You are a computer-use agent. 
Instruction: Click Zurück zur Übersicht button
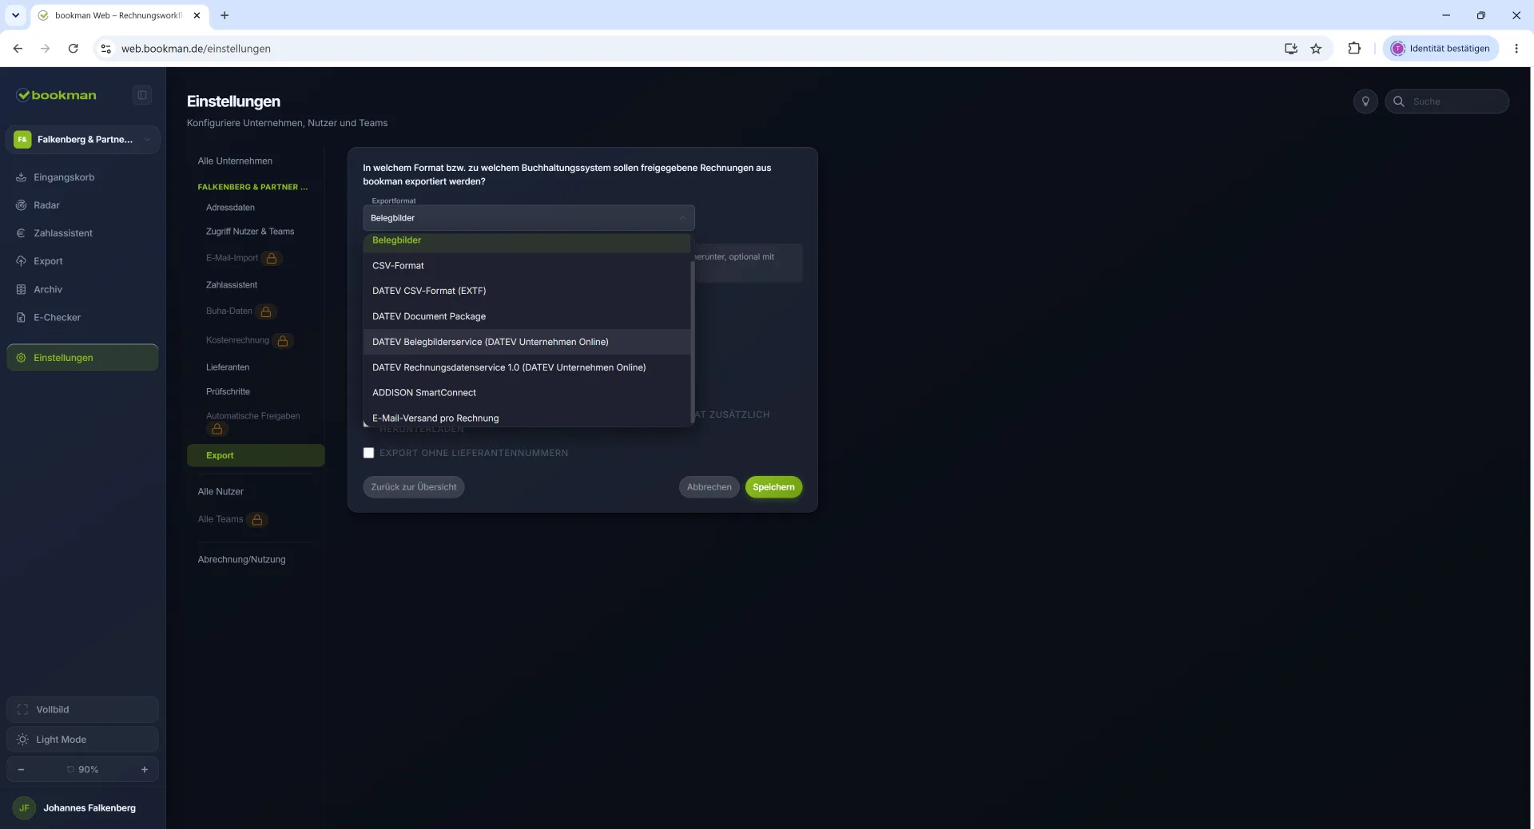click(414, 487)
